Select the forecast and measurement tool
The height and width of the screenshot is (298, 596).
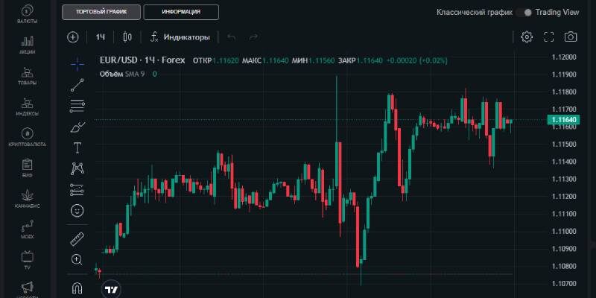click(x=77, y=189)
